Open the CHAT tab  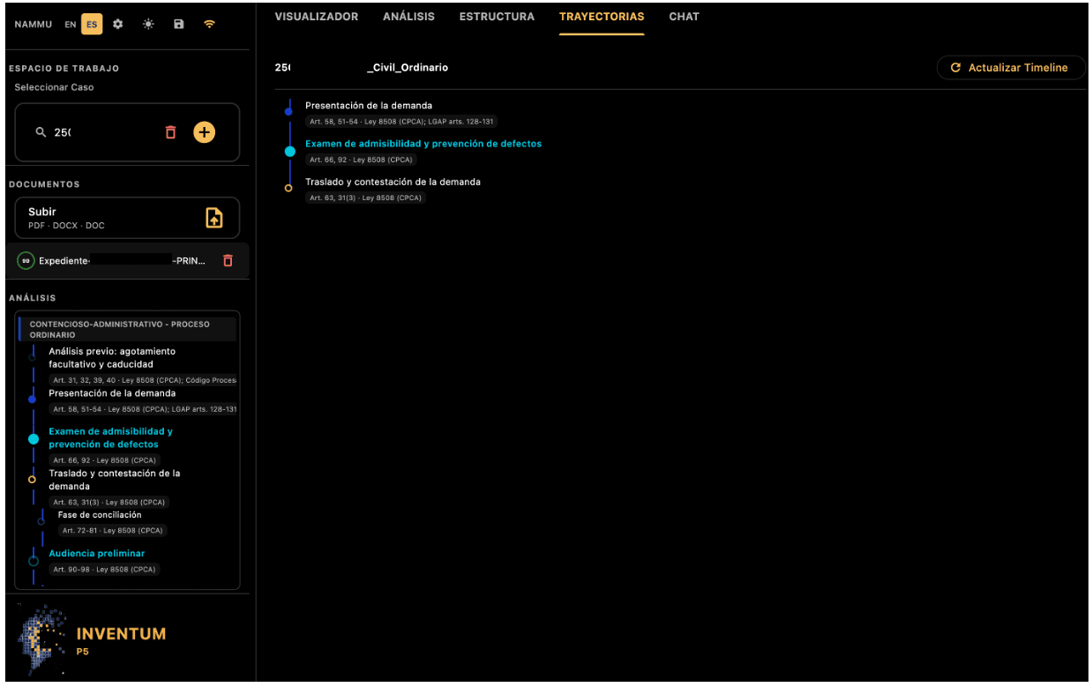[684, 17]
